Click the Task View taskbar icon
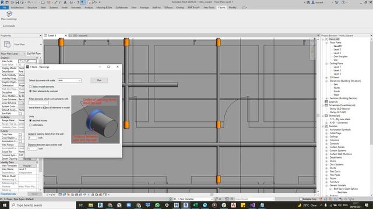The width and height of the screenshot is (373, 209). click(81, 205)
